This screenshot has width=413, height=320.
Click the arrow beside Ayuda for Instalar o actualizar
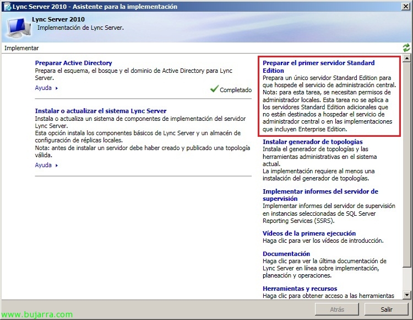point(56,166)
